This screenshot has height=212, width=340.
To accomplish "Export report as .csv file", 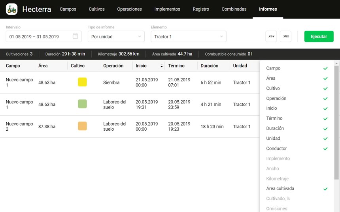I will point(271,36).
